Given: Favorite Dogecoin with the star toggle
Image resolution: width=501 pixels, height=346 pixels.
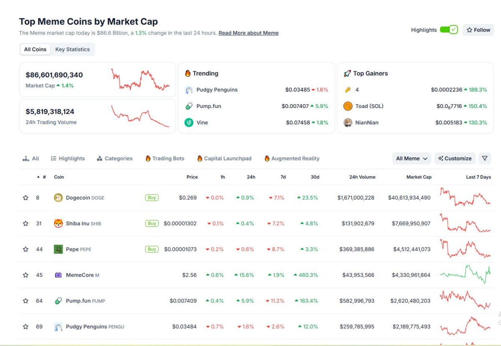Looking at the screenshot, I should [x=25, y=198].
